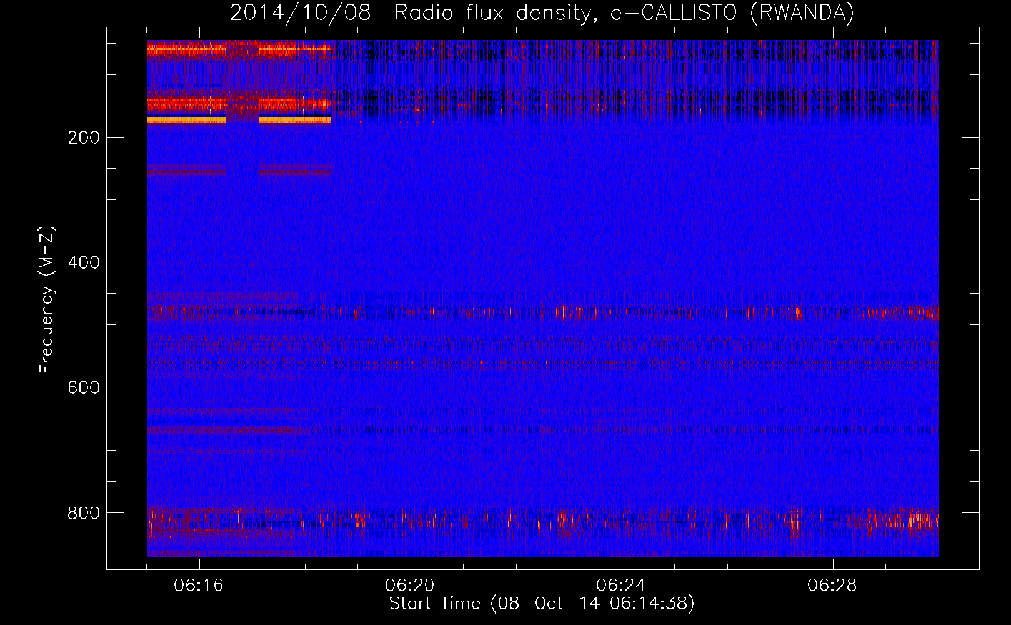1011x625 pixels.
Task: Click the 06:24 time tick label
Action: 621,586
